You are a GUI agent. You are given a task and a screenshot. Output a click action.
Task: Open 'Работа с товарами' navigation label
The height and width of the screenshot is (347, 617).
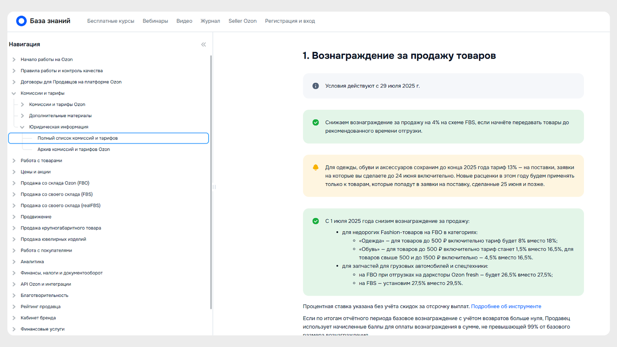click(x=41, y=160)
